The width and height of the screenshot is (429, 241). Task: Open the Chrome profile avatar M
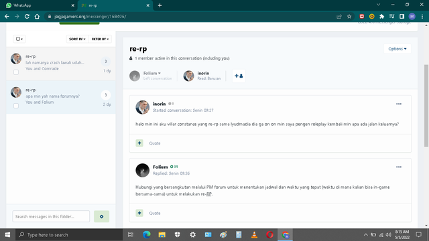412,16
